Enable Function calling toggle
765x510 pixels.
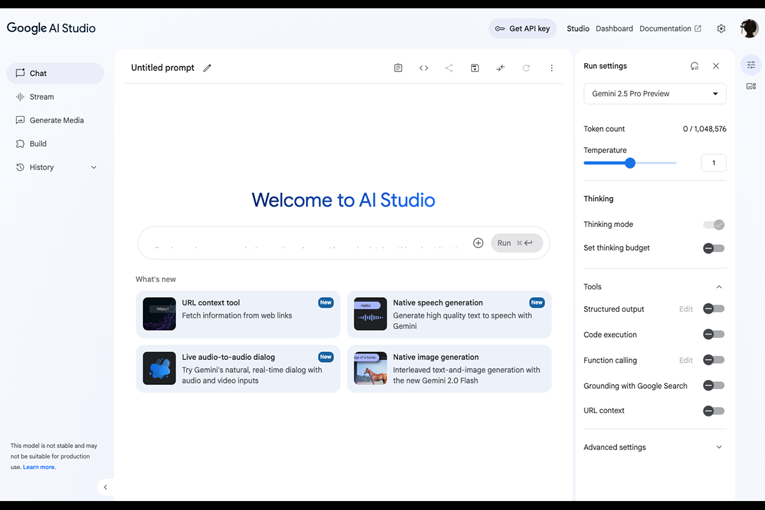coord(714,360)
